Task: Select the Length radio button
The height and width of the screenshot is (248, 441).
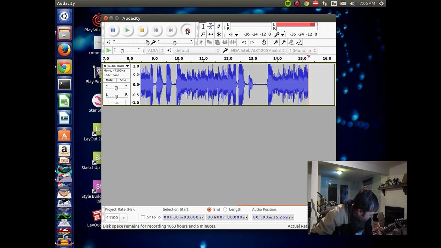Action: click(x=225, y=209)
